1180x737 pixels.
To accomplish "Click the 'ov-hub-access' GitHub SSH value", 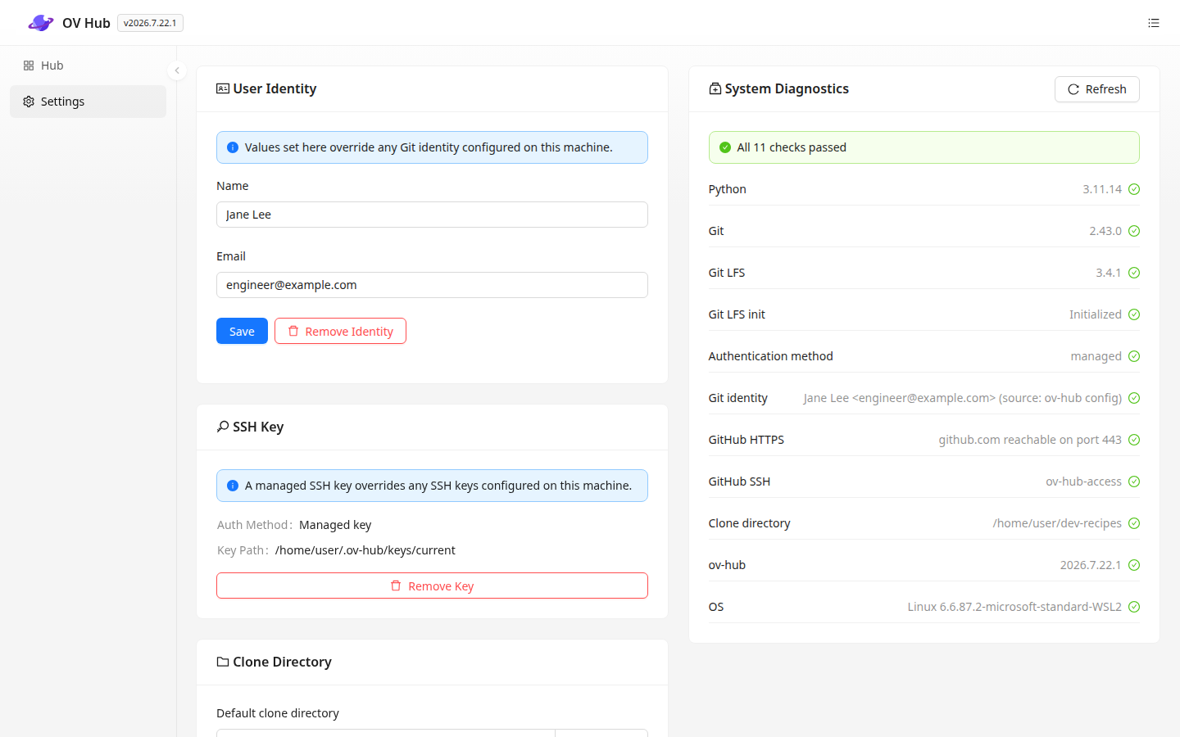I will coord(1083,482).
